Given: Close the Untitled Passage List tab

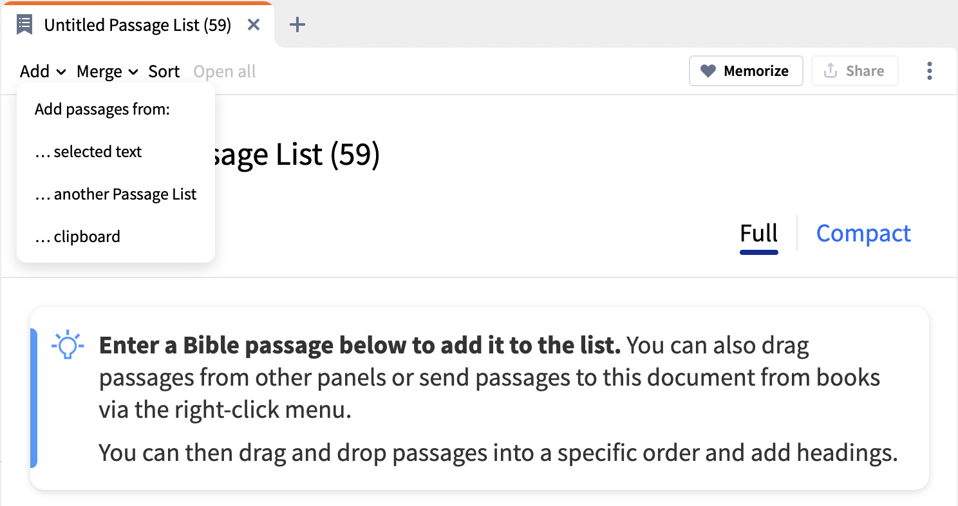Looking at the screenshot, I should tap(254, 25).
